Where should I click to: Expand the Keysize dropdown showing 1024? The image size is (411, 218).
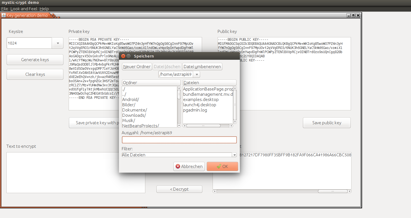click(x=58, y=43)
